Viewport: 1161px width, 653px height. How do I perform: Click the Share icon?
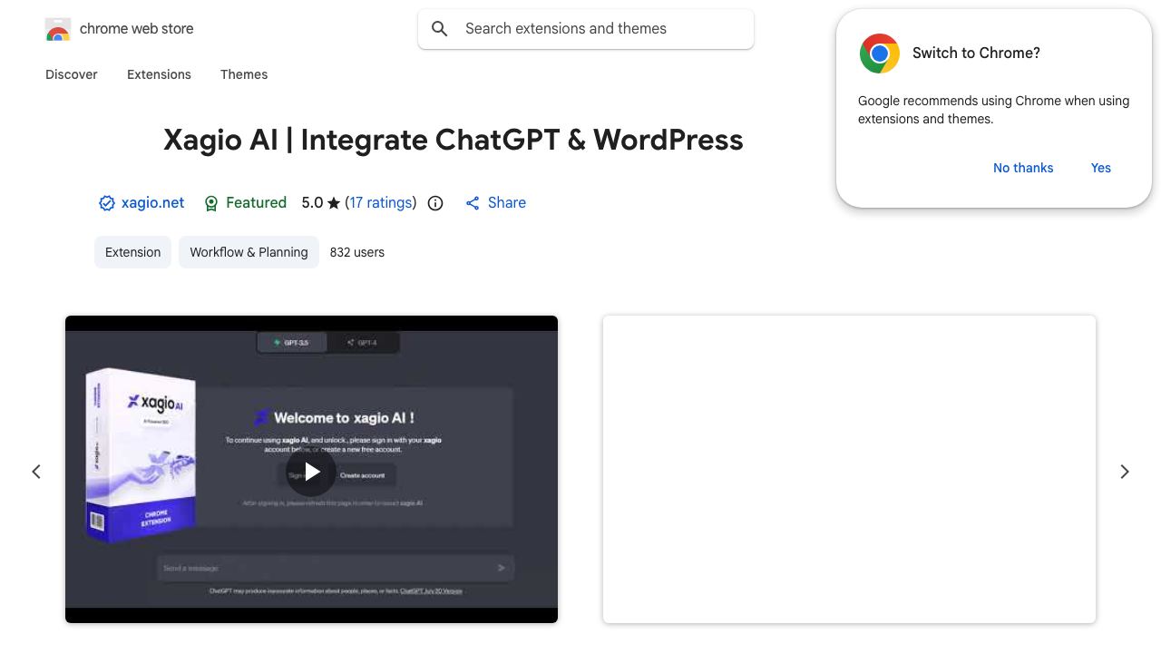pos(473,203)
